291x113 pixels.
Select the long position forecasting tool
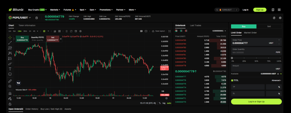pos(10,58)
